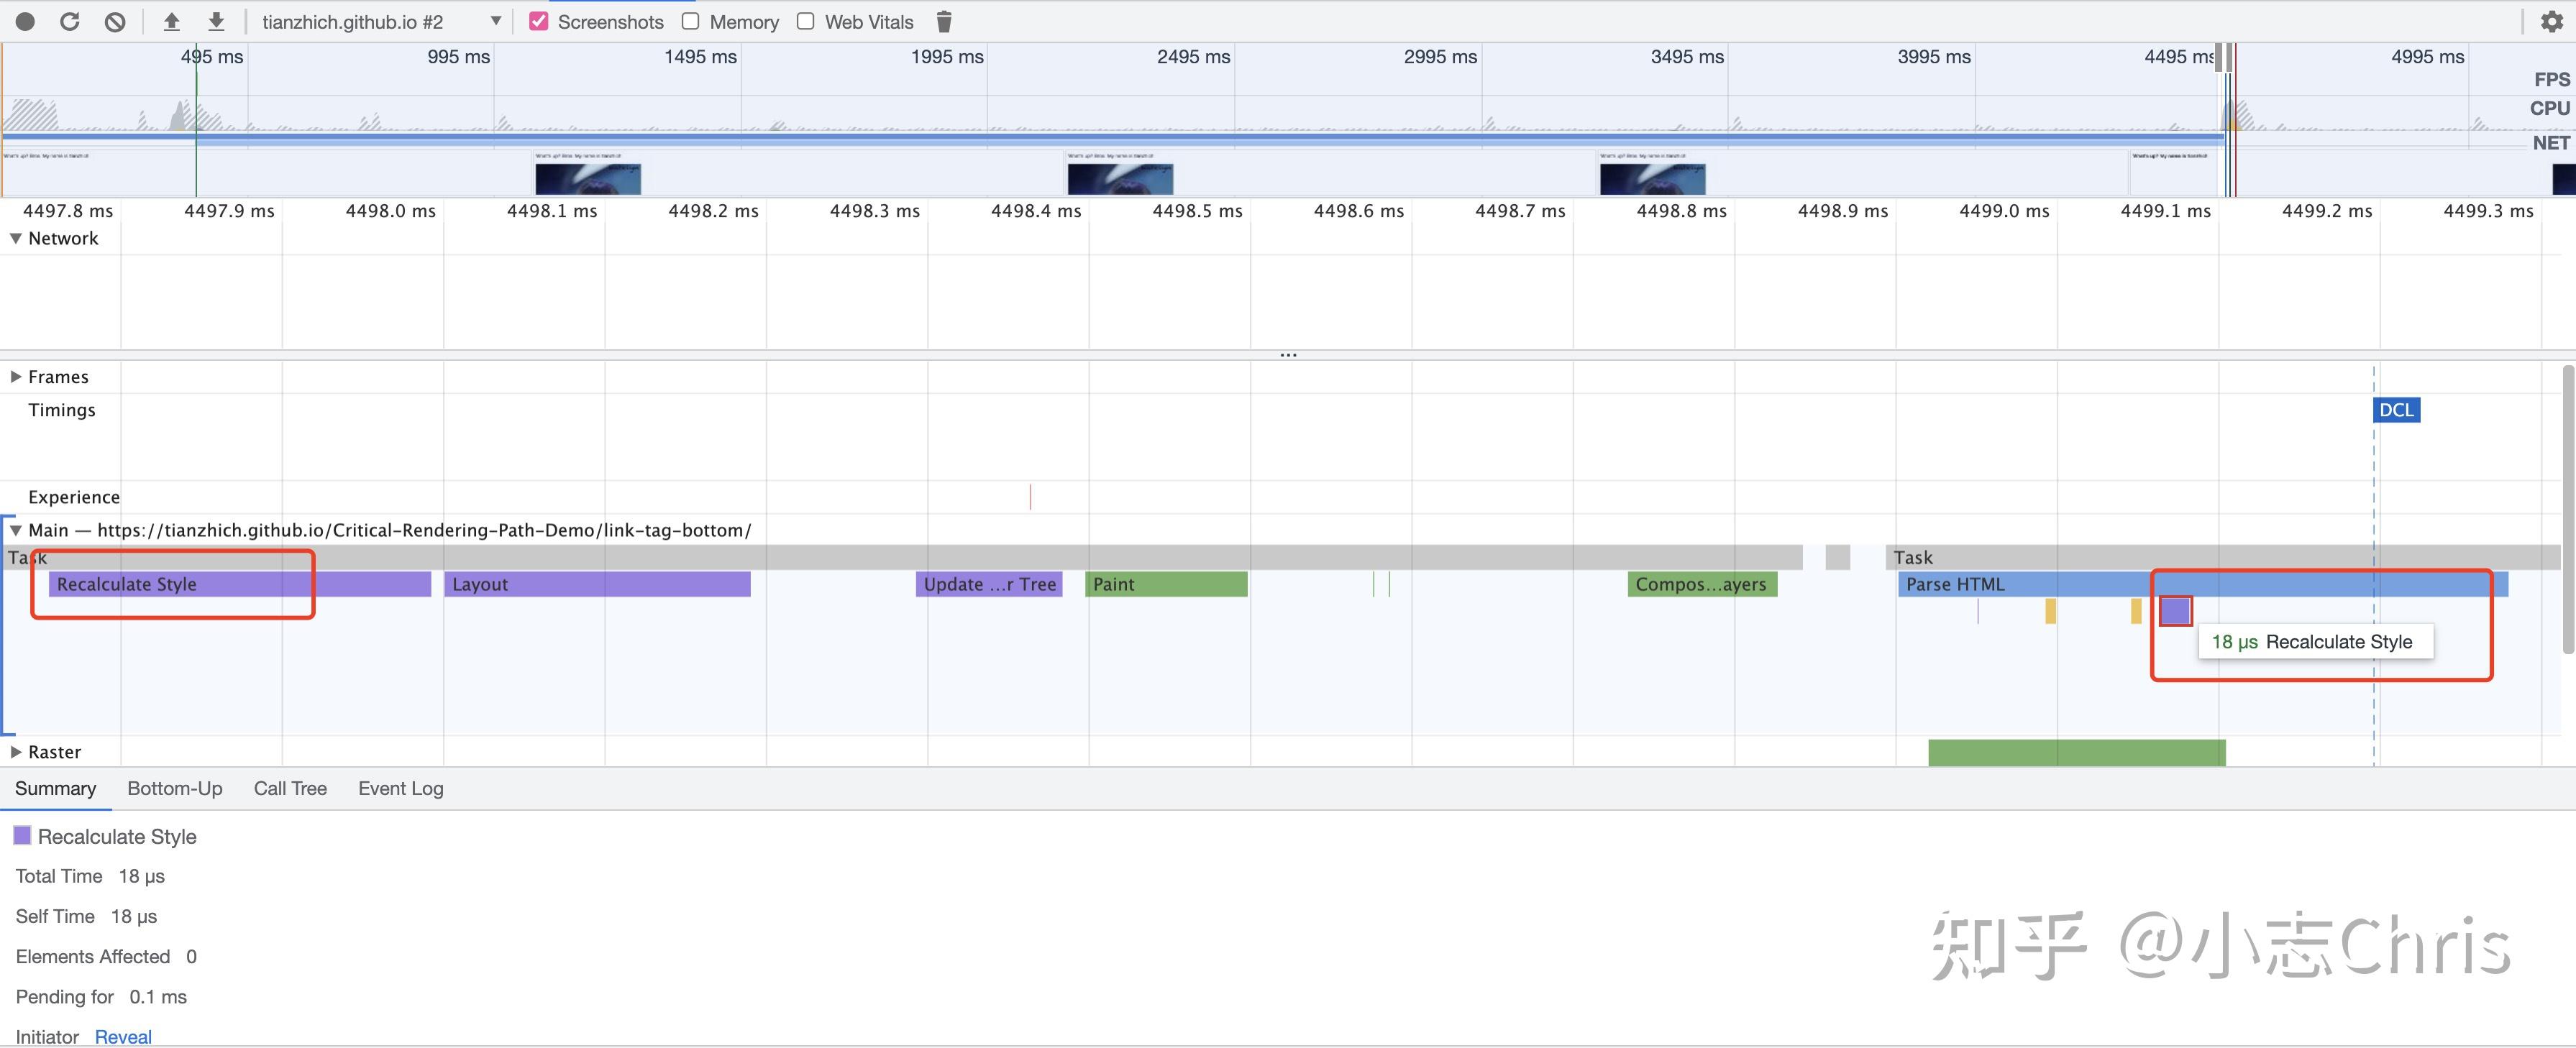The height and width of the screenshot is (1048, 2576).
Task: Collapse the Network track
Action: point(16,238)
